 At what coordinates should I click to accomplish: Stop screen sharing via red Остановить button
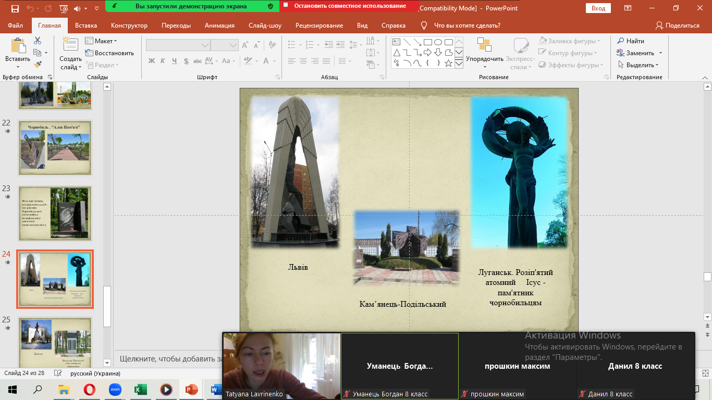click(350, 6)
